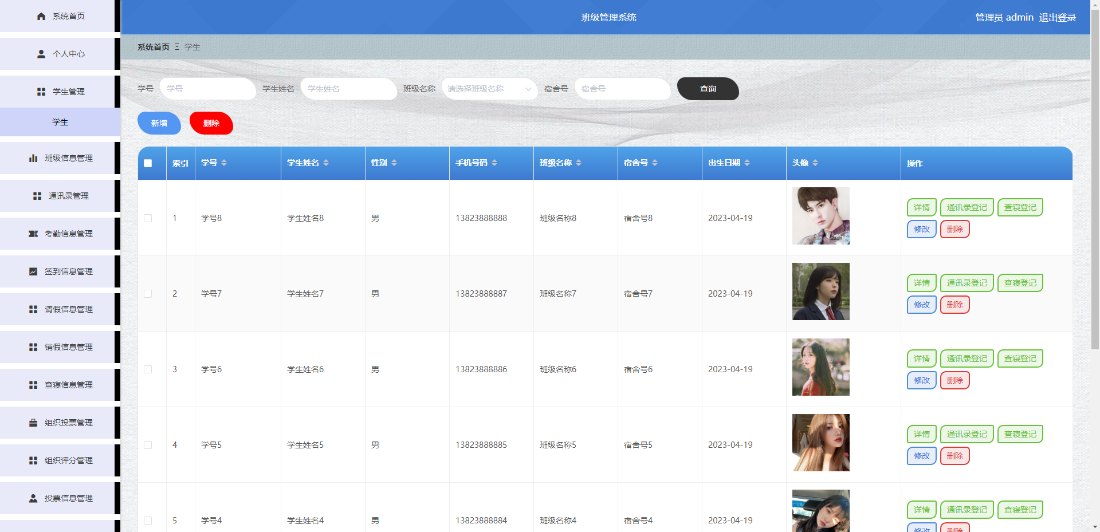Click 系统首页 in the breadcrumb bar
The image size is (1100, 532).
(152, 47)
